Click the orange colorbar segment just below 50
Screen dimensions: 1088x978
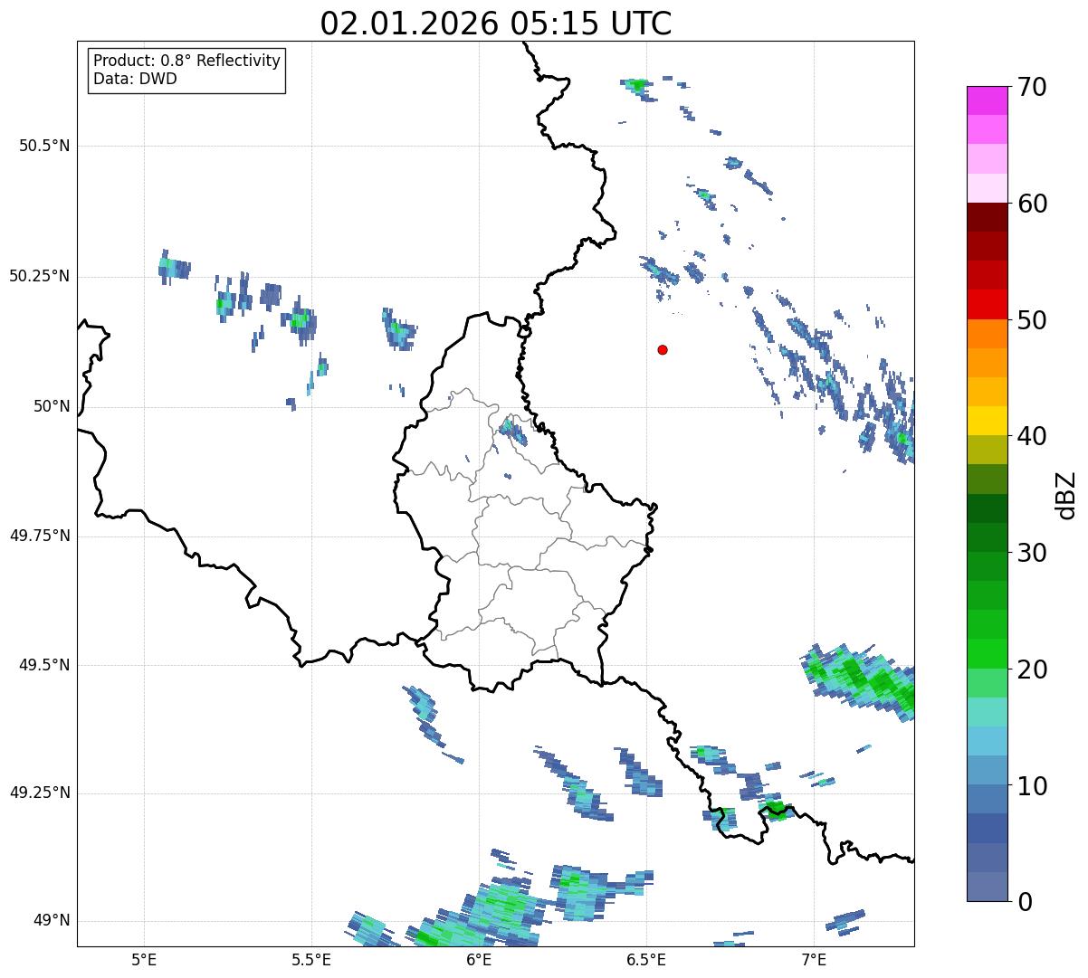[x=987, y=334]
